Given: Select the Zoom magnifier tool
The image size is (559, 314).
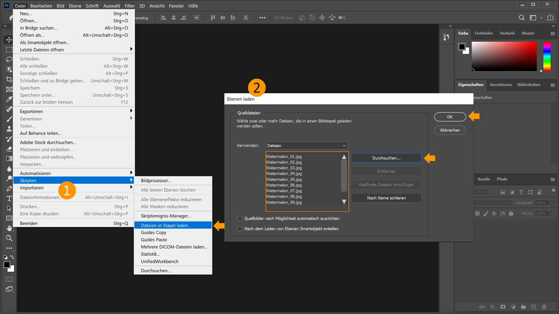Looking at the screenshot, I should 9,238.
